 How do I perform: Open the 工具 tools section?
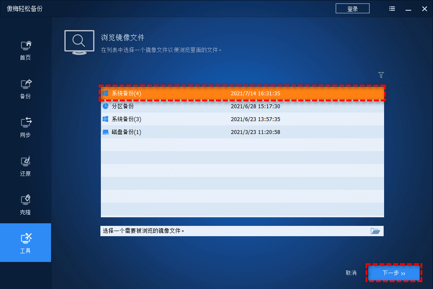tap(25, 243)
